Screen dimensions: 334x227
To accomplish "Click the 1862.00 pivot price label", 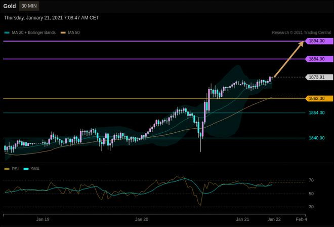I will tap(319, 99).
